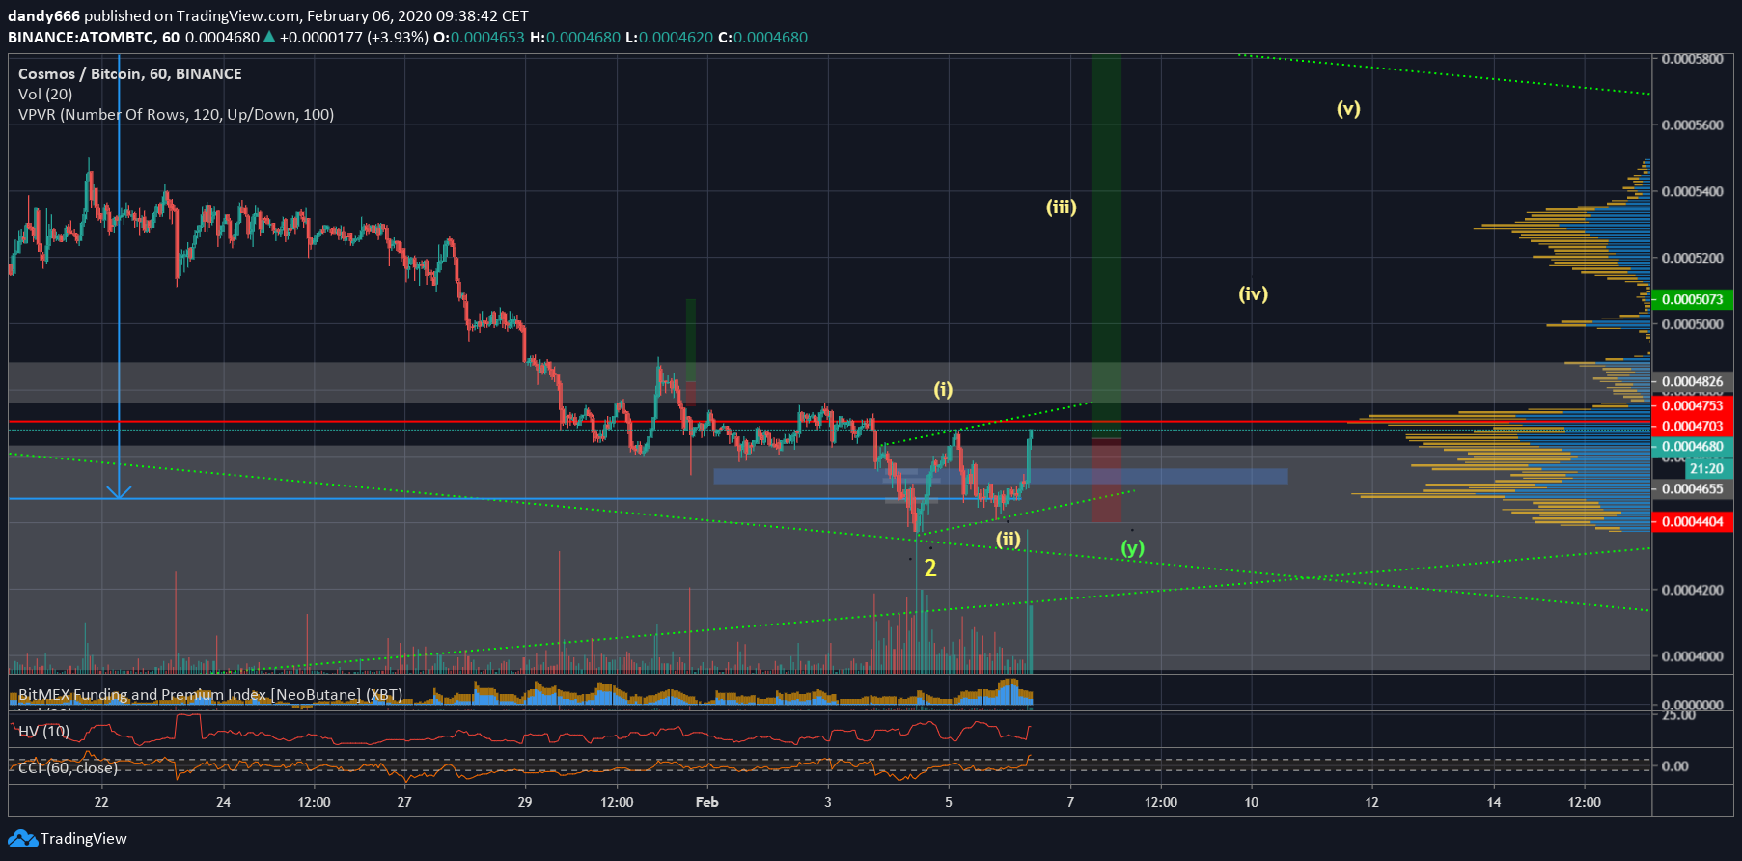This screenshot has height=861, width=1742.
Task: Click the red 0.0004703 price label
Action: [1692, 426]
